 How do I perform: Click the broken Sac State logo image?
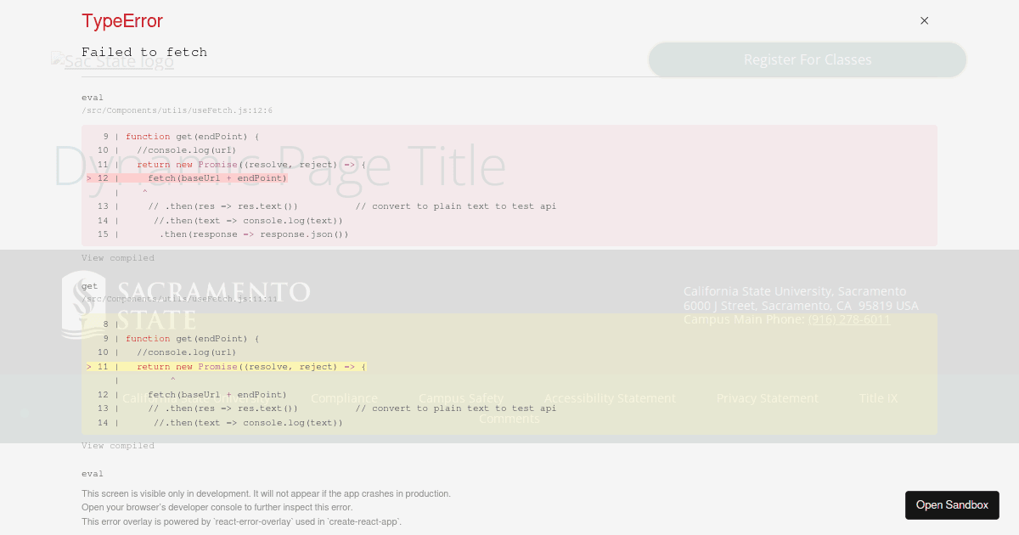(x=112, y=60)
